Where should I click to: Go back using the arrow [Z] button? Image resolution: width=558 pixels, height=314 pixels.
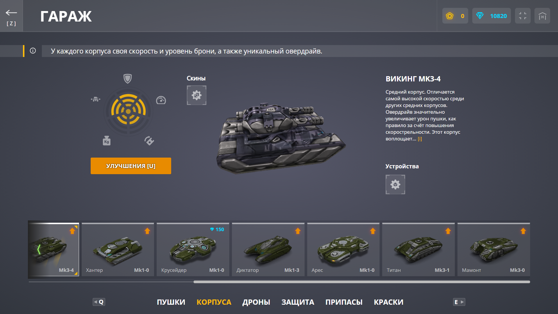coord(11,16)
